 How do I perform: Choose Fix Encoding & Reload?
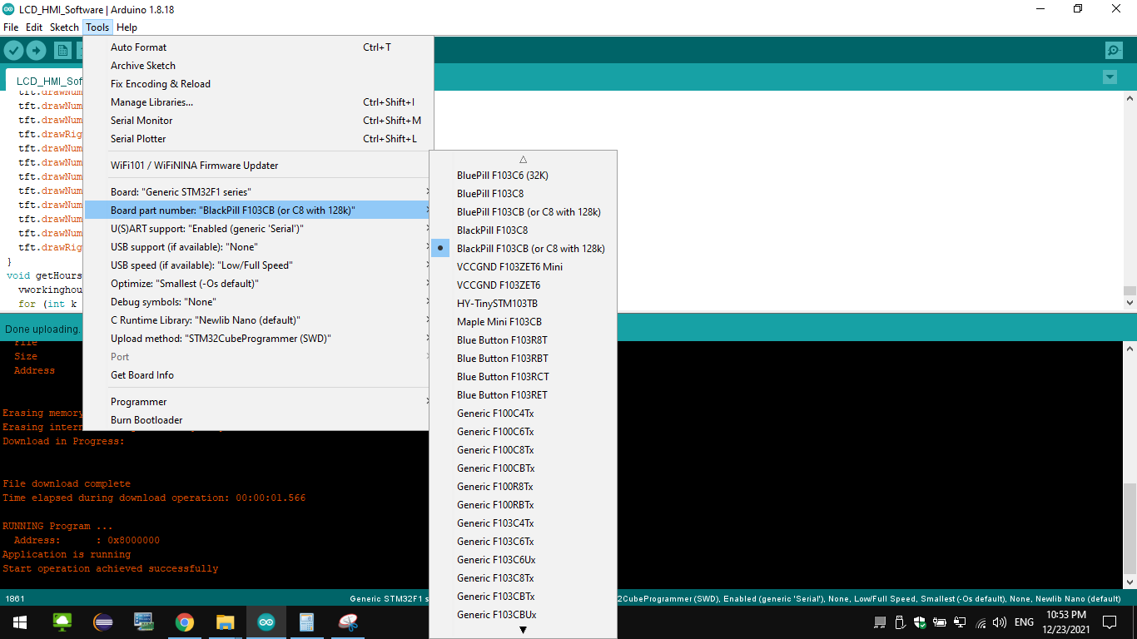coord(258,84)
